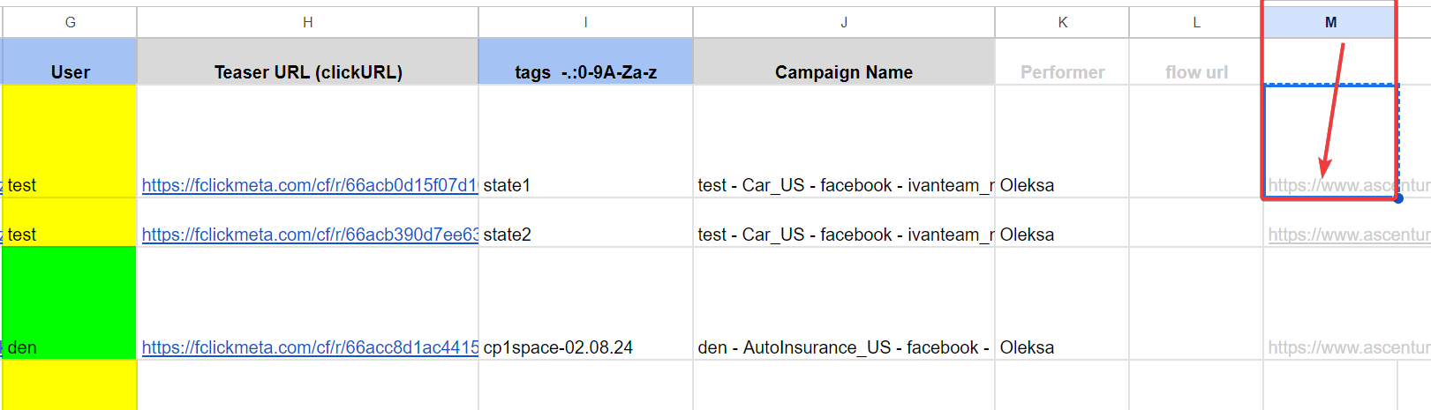
Task: Click the 'Teaser URL (clickURL)' header cell
Action: (x=307, y=62)
